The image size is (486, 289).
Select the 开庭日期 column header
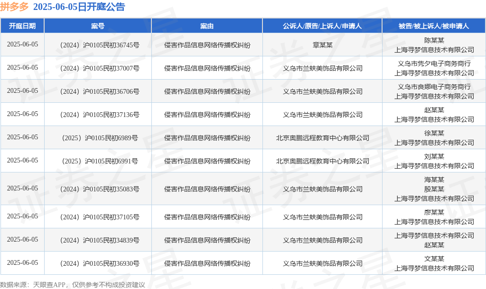coord(22,26)
